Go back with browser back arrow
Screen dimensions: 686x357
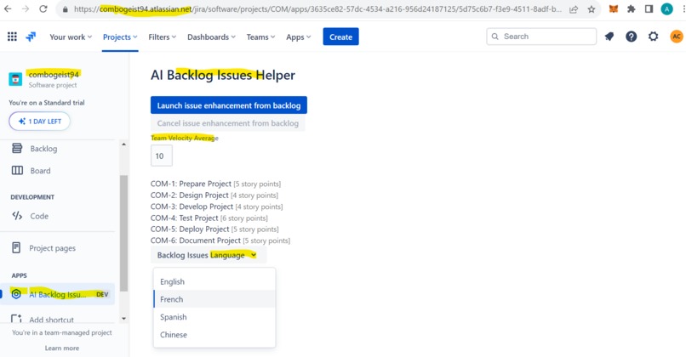[x=8, y=8]
